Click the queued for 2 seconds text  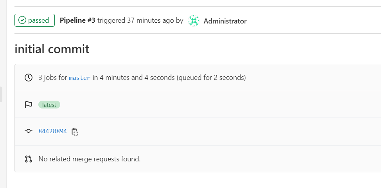click(211, 78)
